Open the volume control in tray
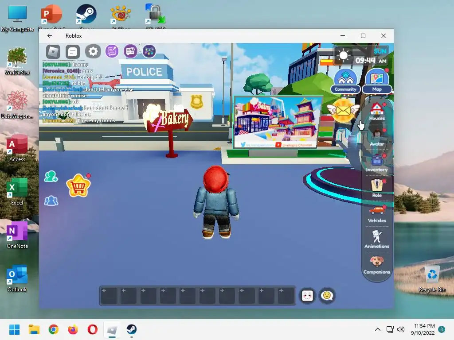Screen dimensions: 454x340 [x=400, y=329]
